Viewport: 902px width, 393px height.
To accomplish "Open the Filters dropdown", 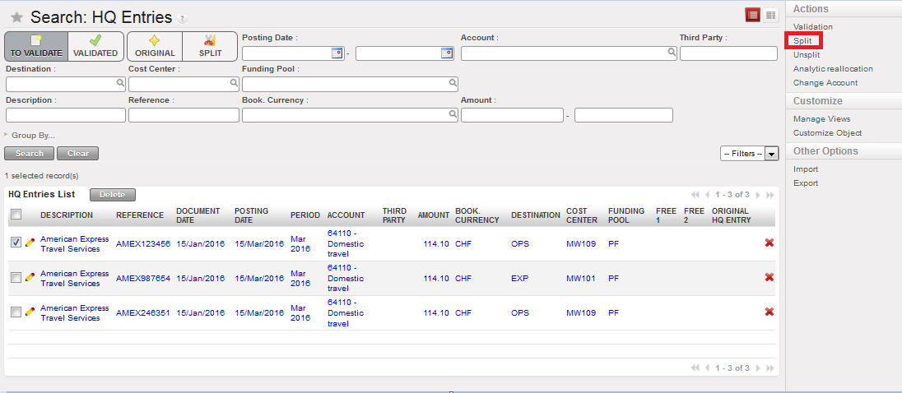I will tap(749, 154).
